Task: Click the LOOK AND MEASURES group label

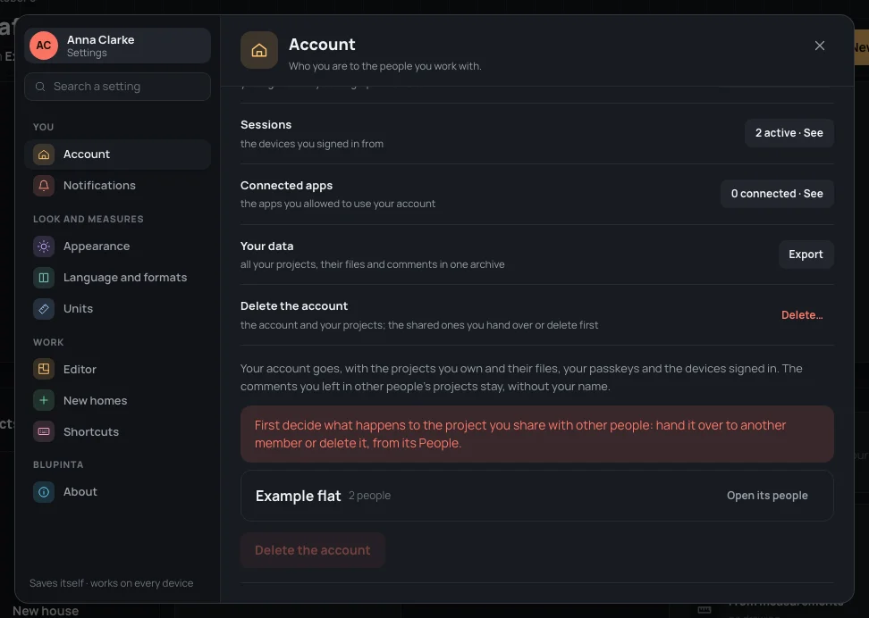Action: pos(89,220)
